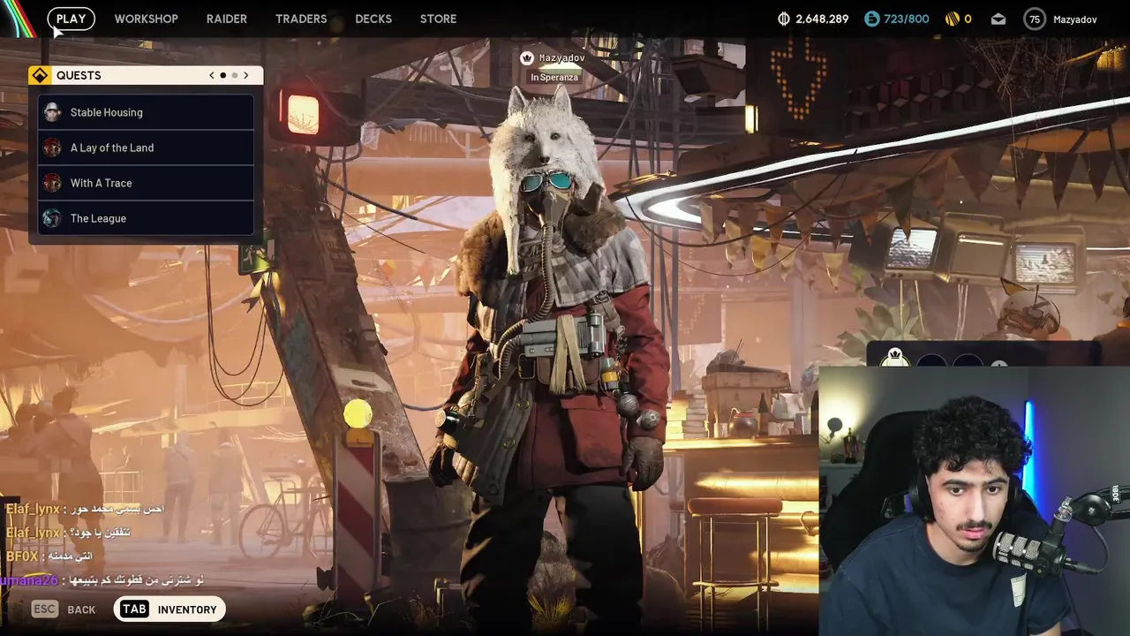Screen dimensions: 1130x636
Task: Click the BFOX chat username
Action: [22, 556]
